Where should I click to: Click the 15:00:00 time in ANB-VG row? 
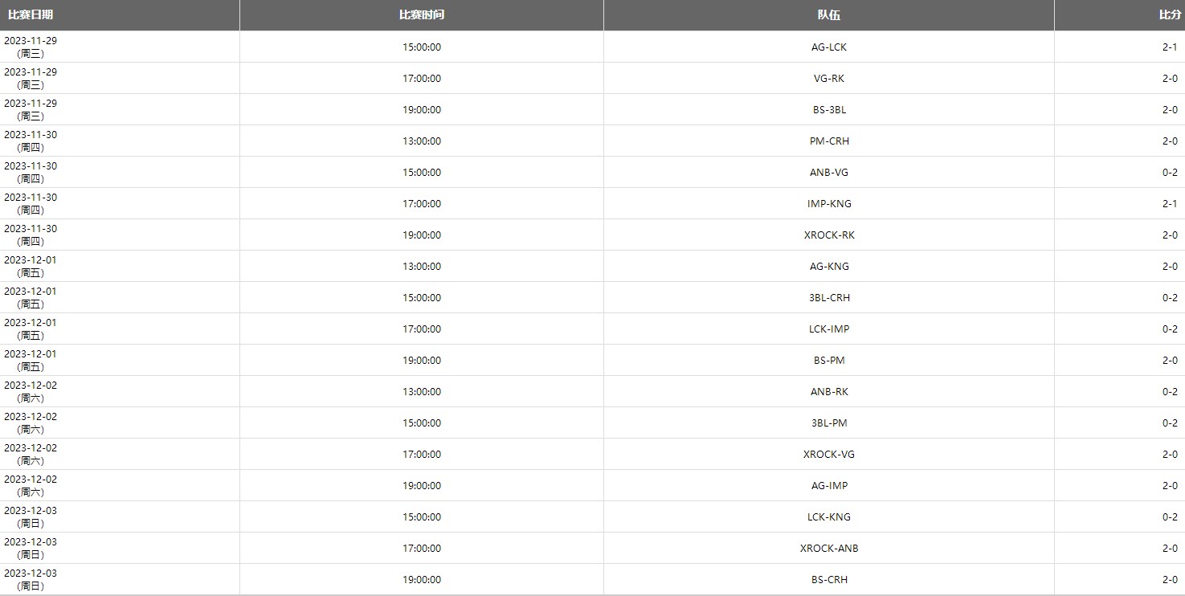[422, 172]
